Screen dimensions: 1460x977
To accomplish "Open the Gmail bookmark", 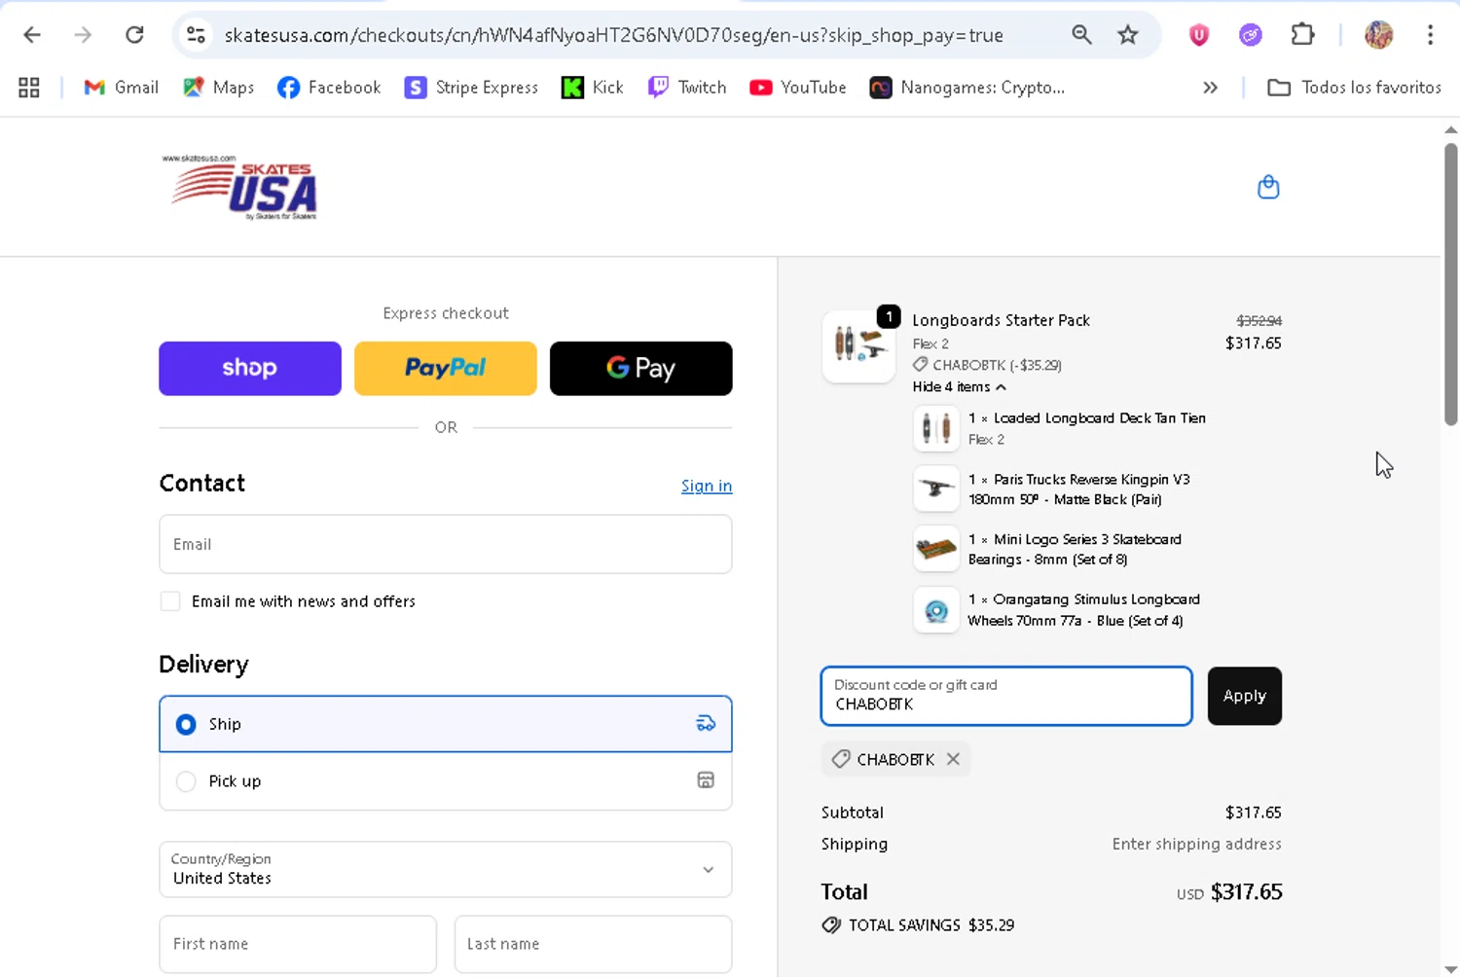I will (x=121, y=88).
